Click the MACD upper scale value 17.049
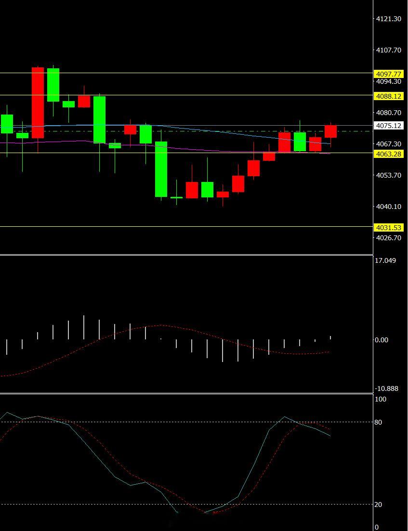 click(385, 260)
